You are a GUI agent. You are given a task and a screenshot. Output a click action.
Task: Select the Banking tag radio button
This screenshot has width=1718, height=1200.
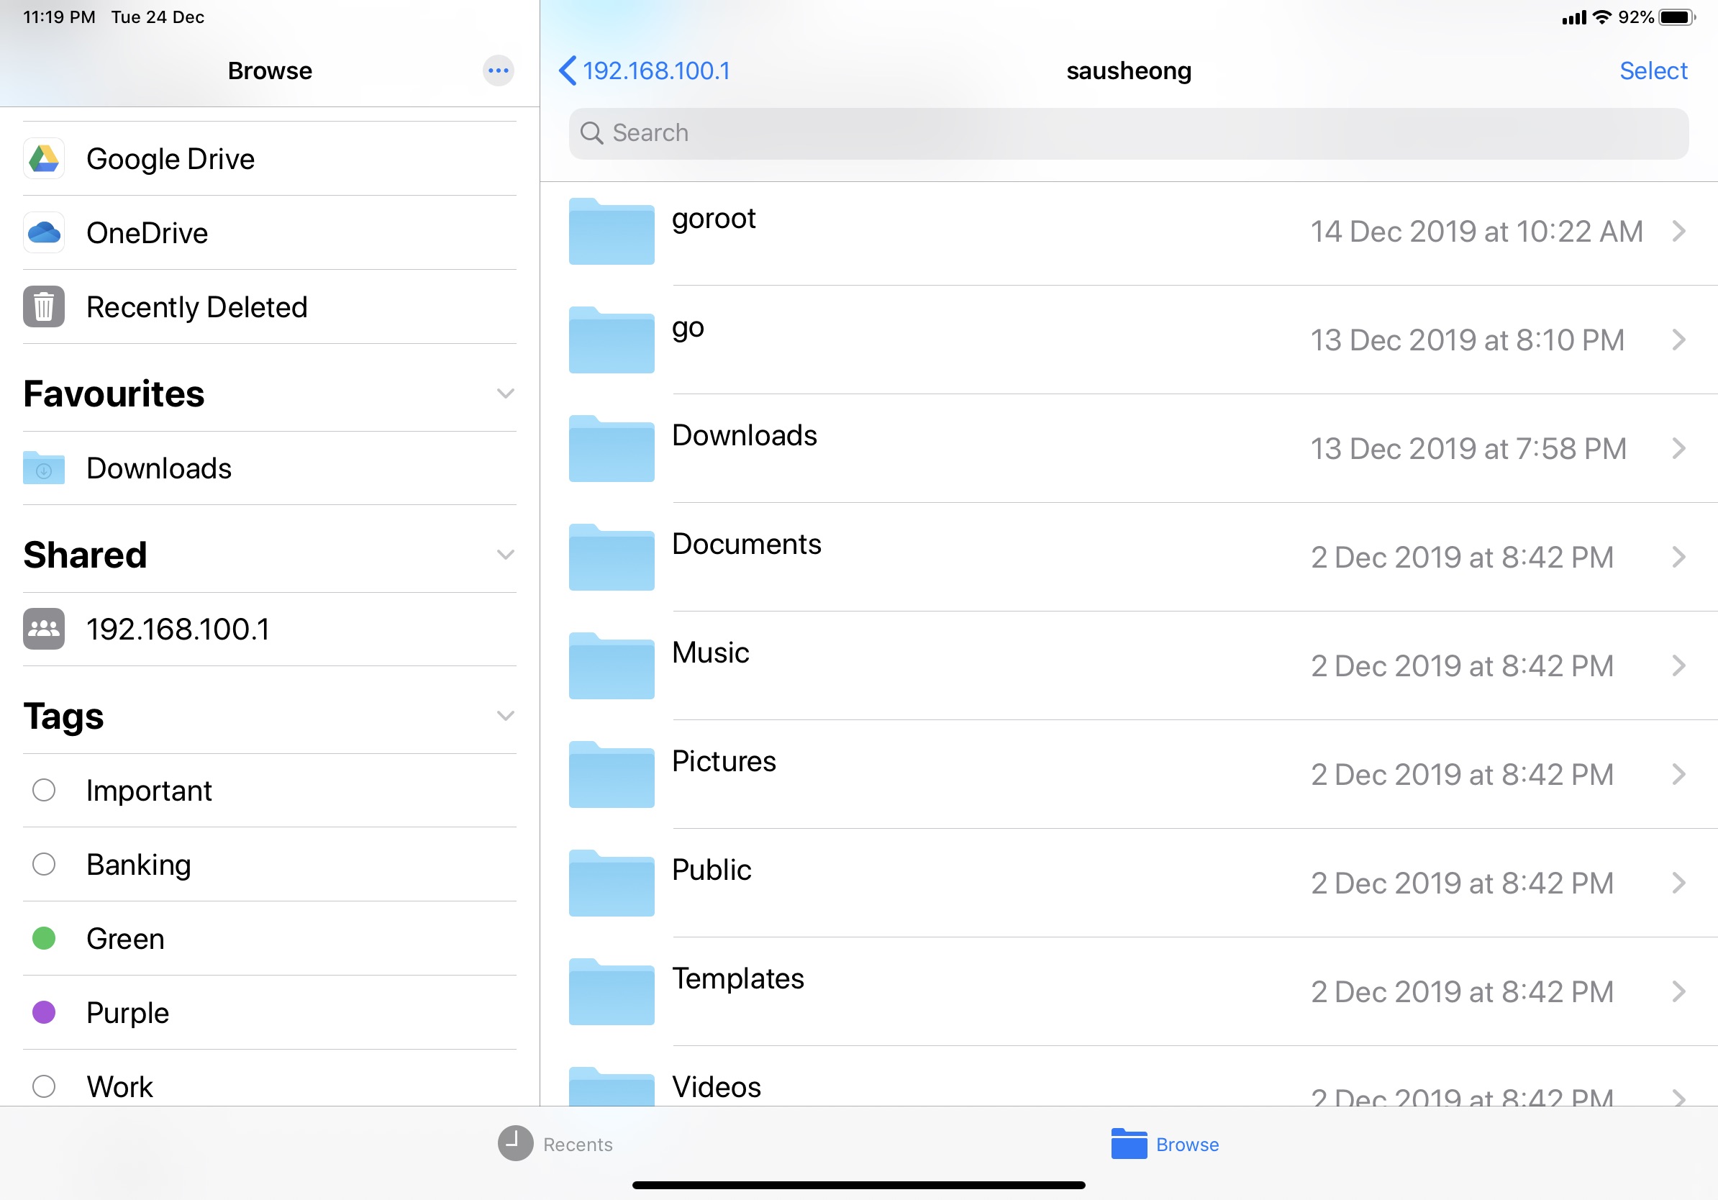pyautogui.click(x=43, y=863)
